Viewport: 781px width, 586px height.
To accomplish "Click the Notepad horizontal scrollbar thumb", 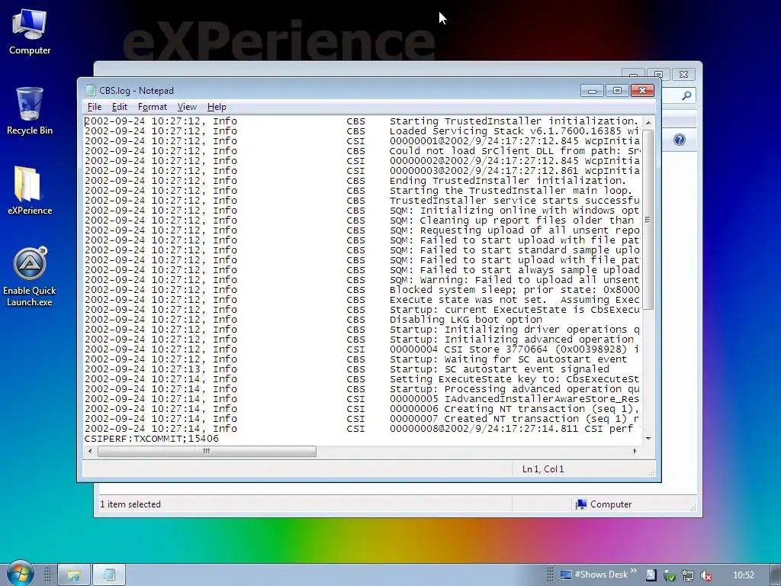I will tap(207, 451).
